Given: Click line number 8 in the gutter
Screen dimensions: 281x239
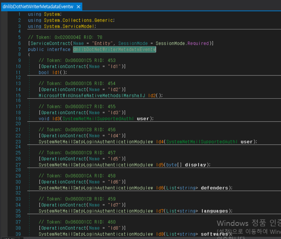Looking at the screenshot, I should (x=19, y=54).
